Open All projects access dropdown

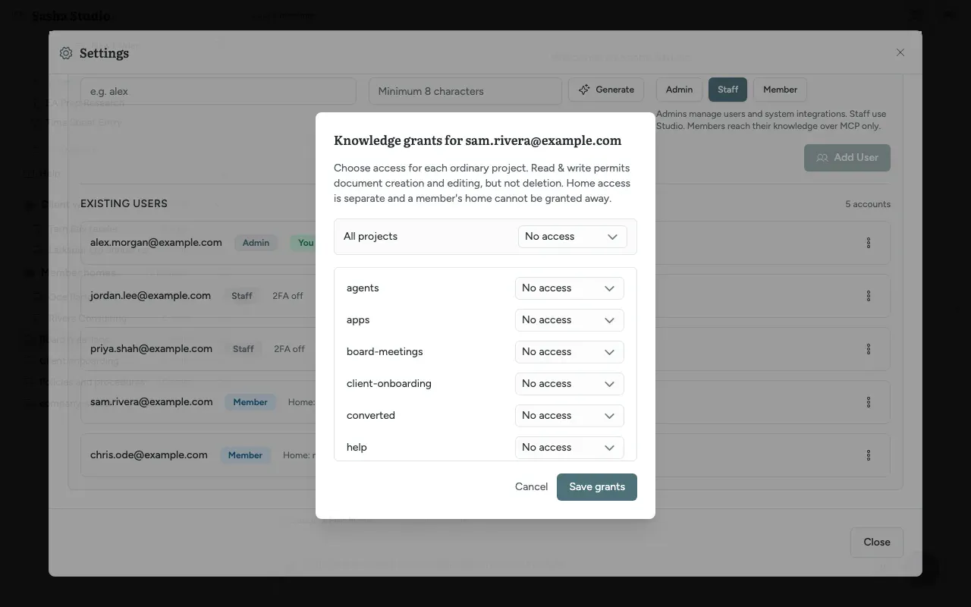click(x=572, y=237)
